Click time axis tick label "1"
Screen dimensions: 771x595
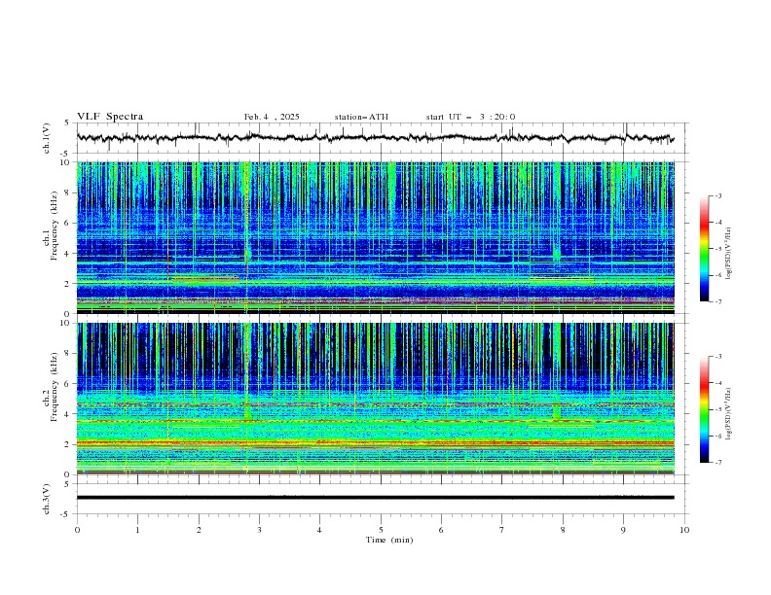(138, 530)
